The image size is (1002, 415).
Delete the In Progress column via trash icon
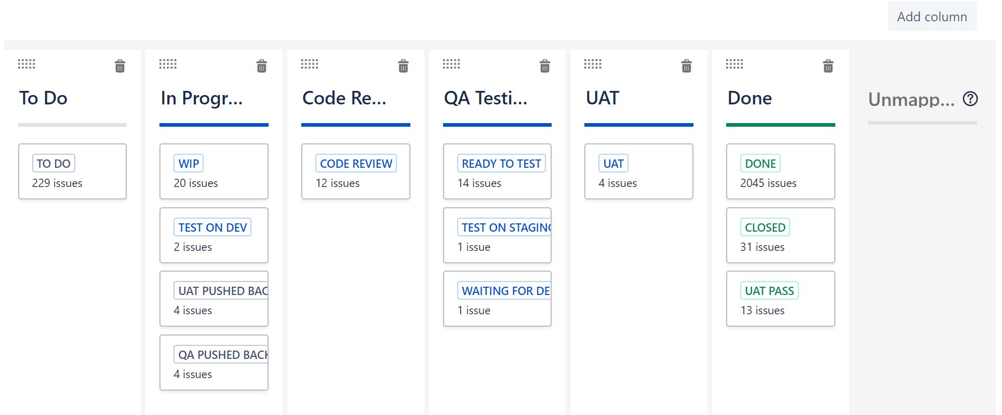262,66
